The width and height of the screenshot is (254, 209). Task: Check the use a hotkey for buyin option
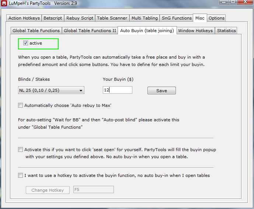pyautogui.click(x=20, y=175)
